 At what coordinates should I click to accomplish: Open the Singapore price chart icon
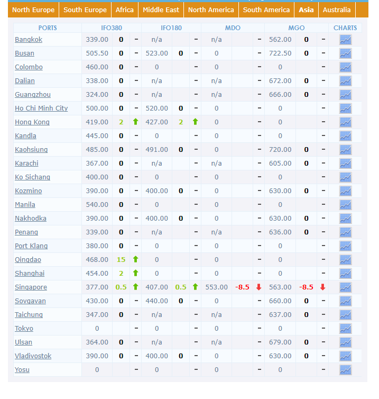346,287
